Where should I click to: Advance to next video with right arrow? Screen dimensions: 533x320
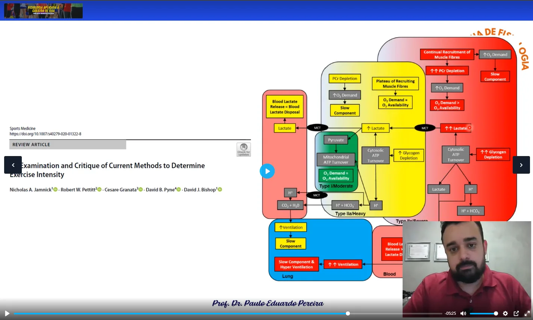pos(521,165)
